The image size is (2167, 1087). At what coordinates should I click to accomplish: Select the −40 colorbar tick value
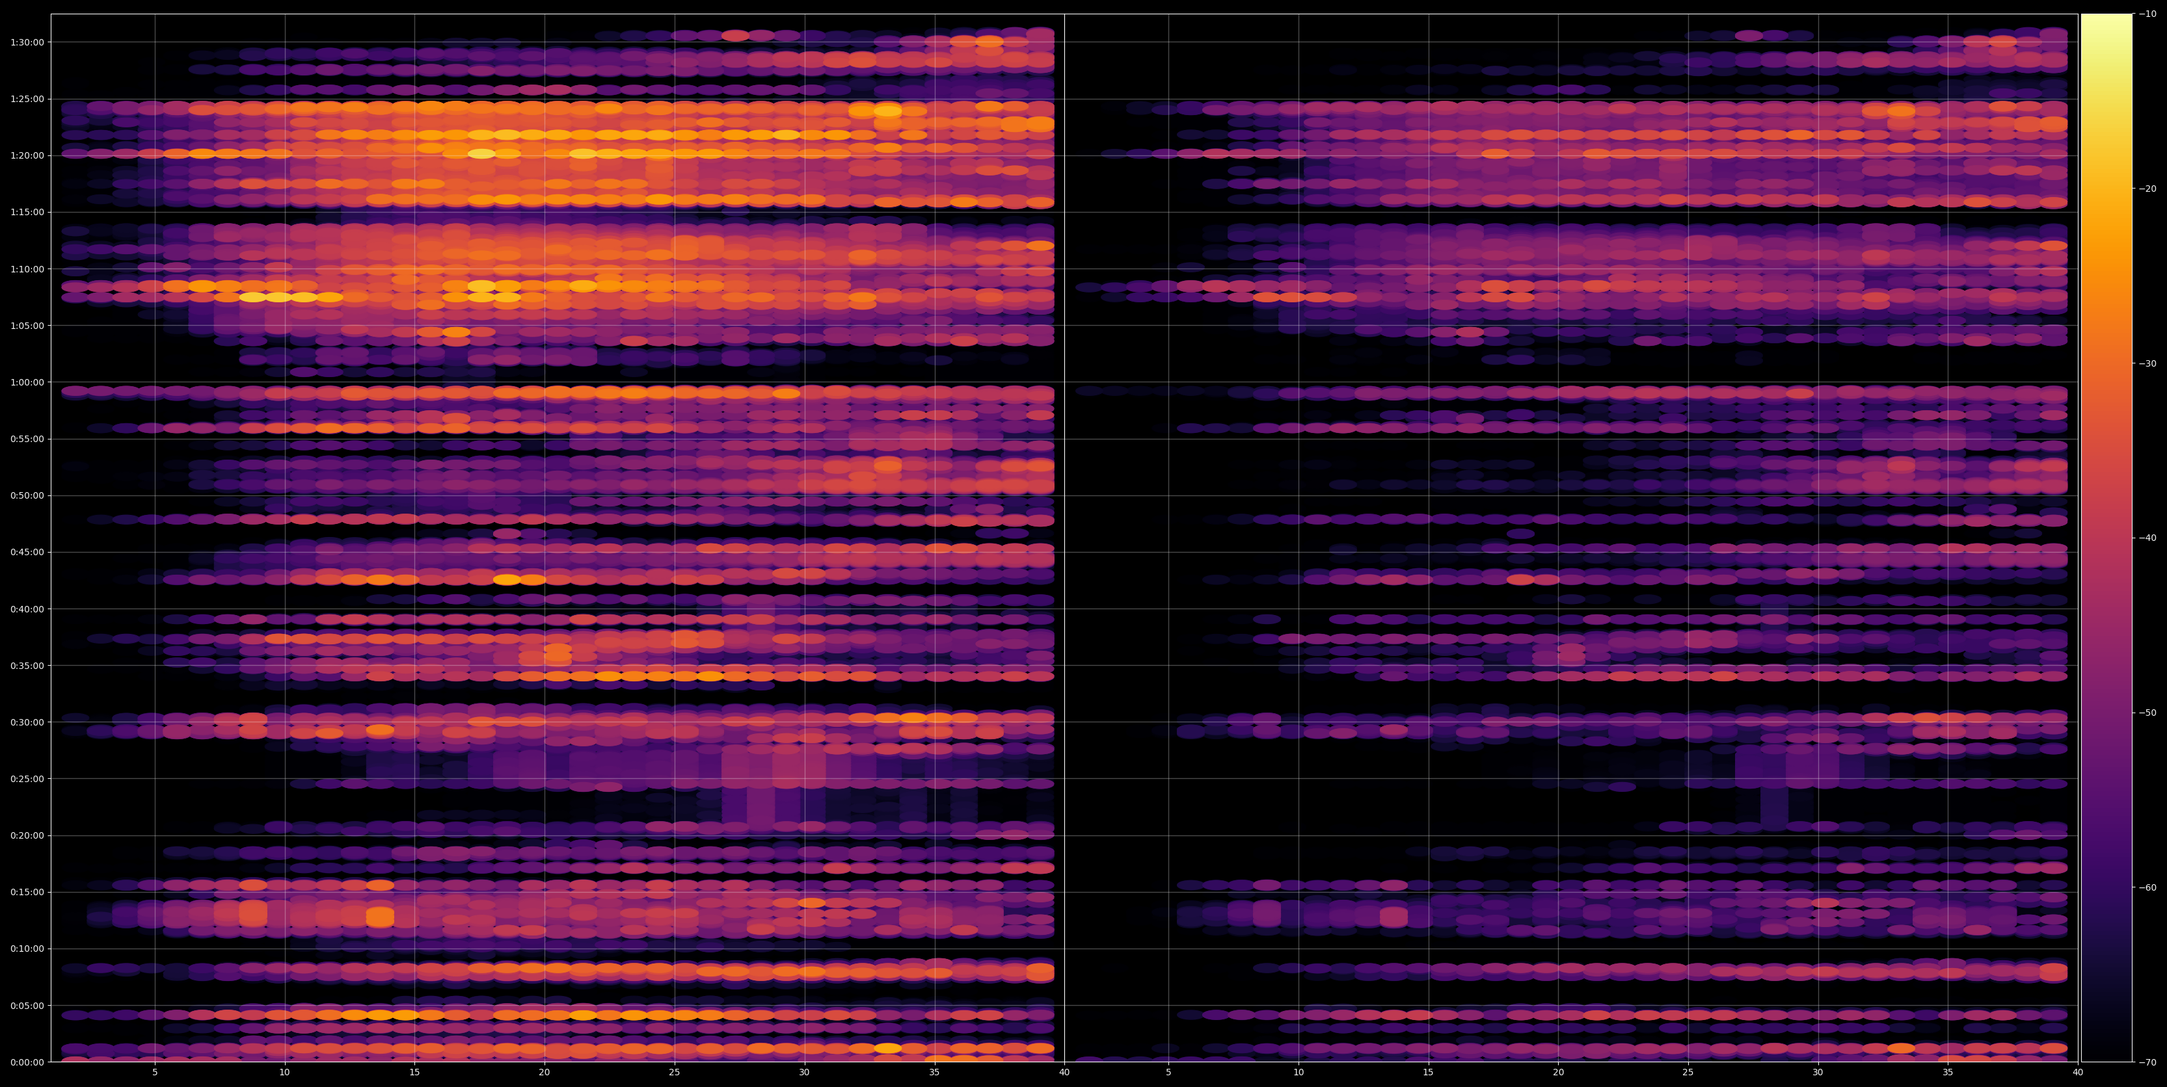[x=2147, y=538]
